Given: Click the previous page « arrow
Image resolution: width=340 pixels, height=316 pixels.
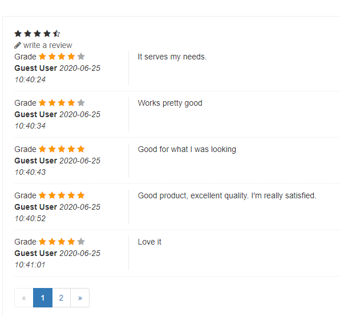Looking at the screenshot, I should click(24, 298).
